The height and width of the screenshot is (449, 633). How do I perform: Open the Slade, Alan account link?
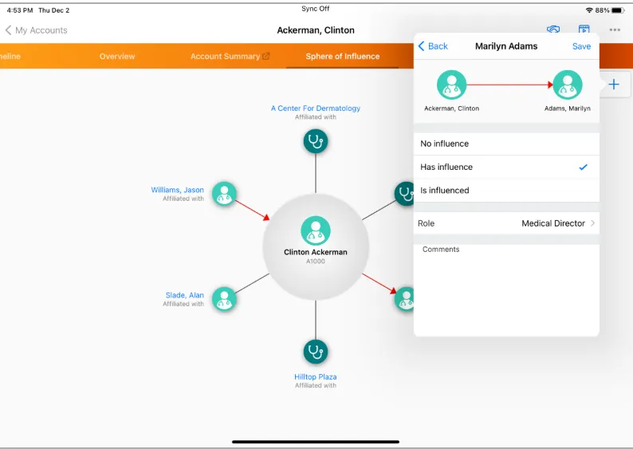(184, 295)
